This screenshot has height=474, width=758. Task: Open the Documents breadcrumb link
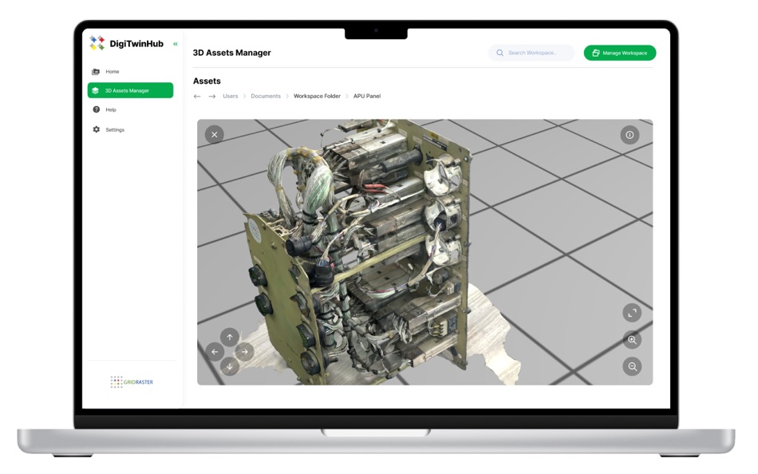[x=266, y=96]
